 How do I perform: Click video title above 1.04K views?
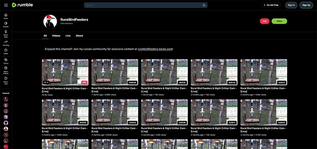click(x=263, y=90)
